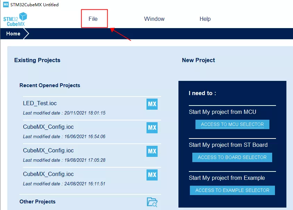This screenshot has height=210, width=293.
Task: Click the MX icon for the 16/06/2021 project
Action: click(x=152, y=128)
